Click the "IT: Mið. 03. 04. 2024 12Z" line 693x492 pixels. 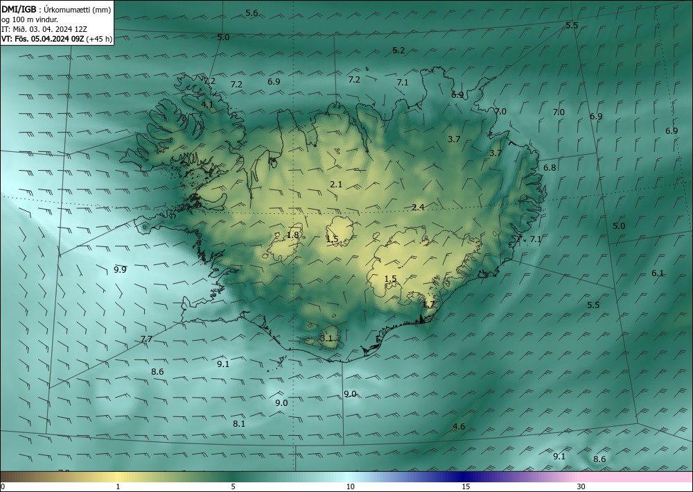click(x=44, y=28)
